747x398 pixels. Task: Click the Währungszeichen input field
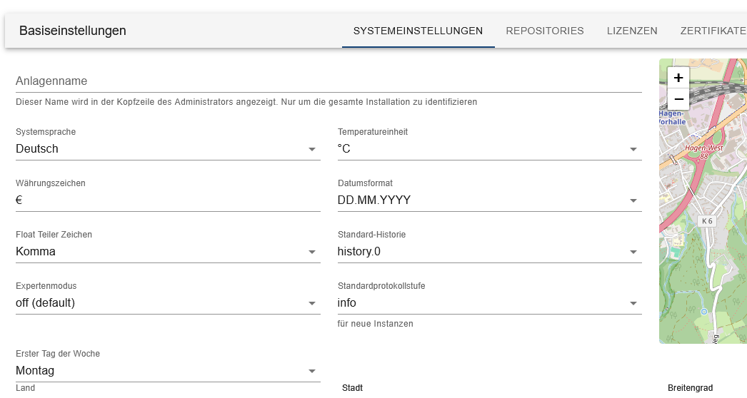pyautogui.click(x=167, y=200)
